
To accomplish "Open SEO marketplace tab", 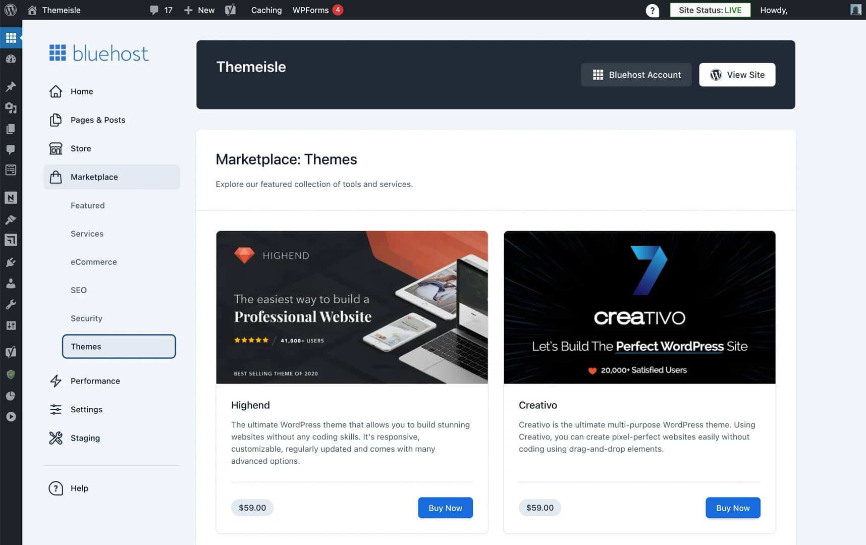I will [x=79, y=290].
